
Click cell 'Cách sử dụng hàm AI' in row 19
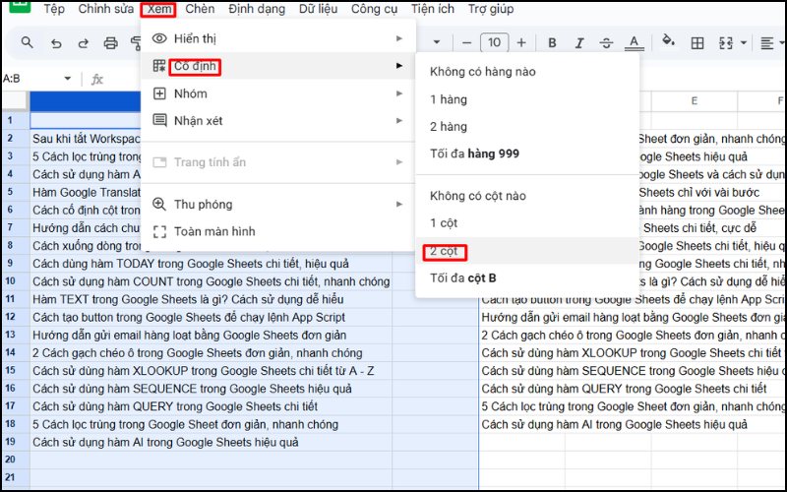[x=211, y=442]
